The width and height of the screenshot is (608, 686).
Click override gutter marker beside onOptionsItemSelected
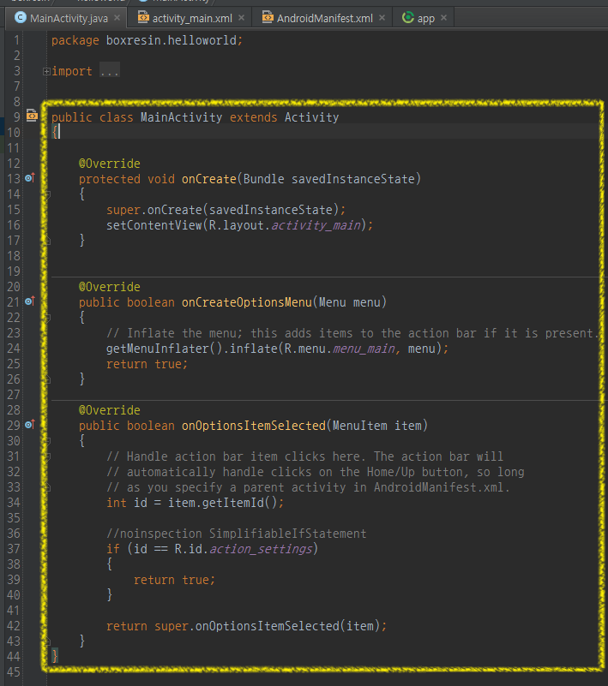pos(30,425)
